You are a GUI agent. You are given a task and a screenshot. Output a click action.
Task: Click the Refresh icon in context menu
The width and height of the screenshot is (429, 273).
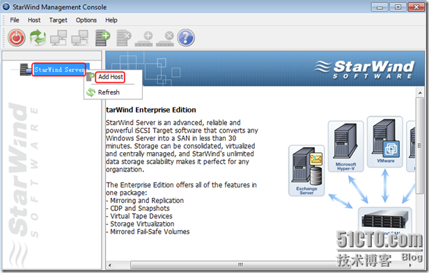click(x=91, y=92)
